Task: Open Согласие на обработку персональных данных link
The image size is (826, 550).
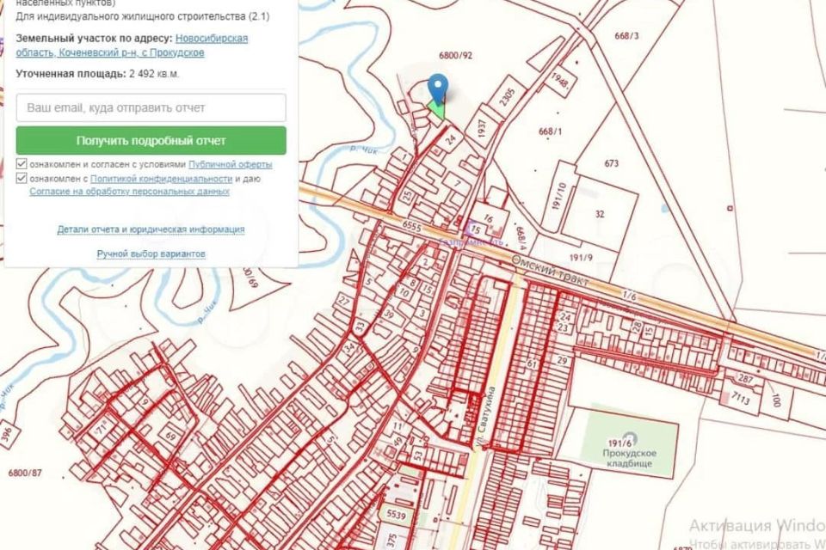Action: [129, 192]
